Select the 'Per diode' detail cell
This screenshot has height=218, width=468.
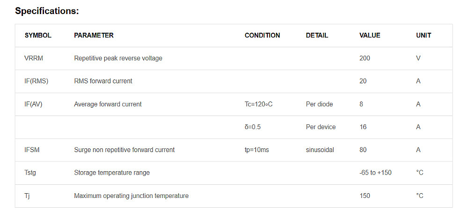coord(319,104)
